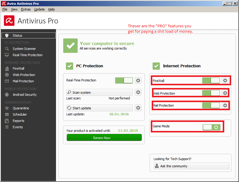This screenshot has width=239, height=182.
Task: Open Mail Protection settings gear
Action: pyautogui.click(x=225, y=105)
